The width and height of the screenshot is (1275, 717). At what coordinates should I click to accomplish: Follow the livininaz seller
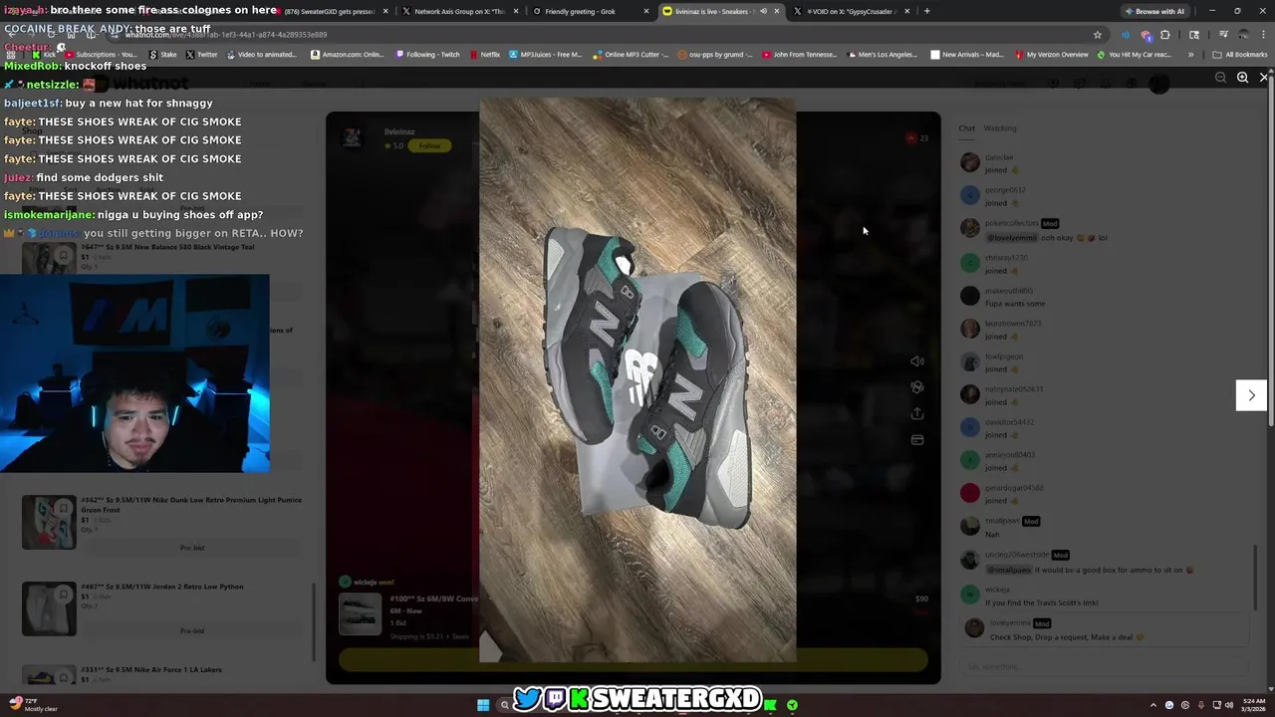point(429,146)
